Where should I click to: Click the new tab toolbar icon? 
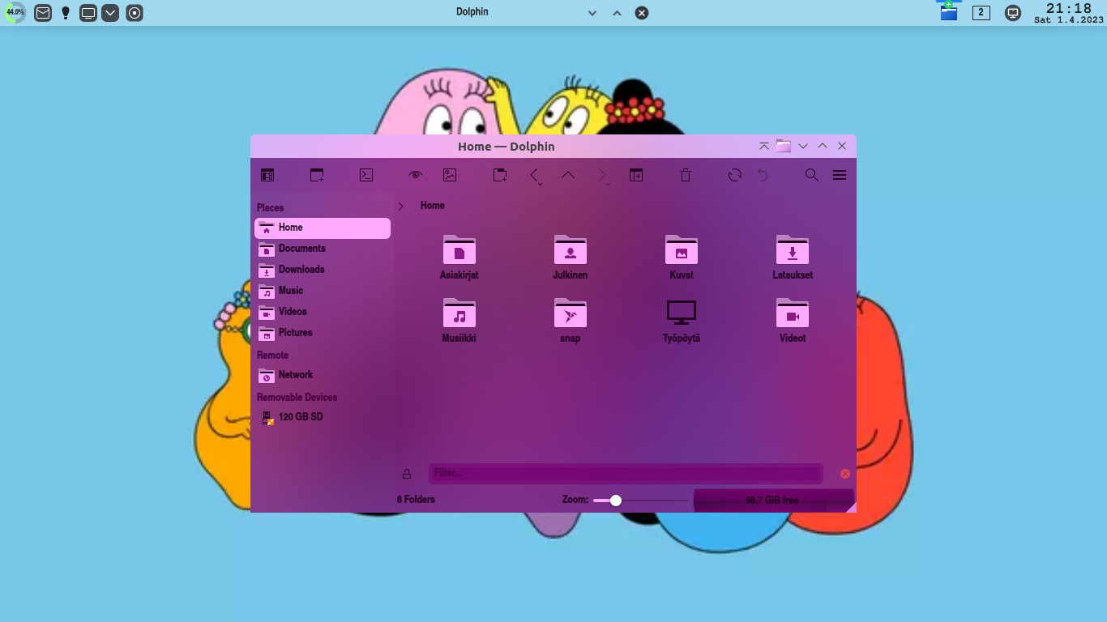pyautogui.click(x=500, y=175)
